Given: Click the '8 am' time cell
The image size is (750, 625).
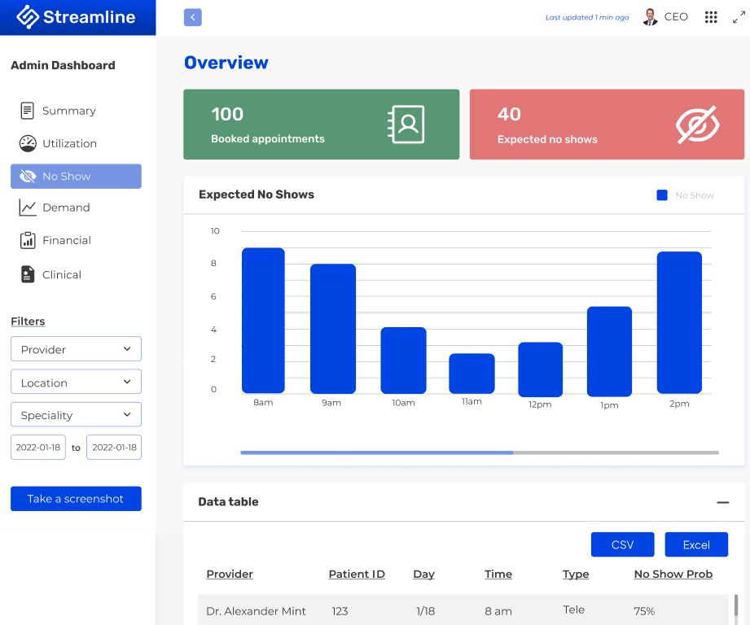Looking at the screenshot, I should coord(498,611).
